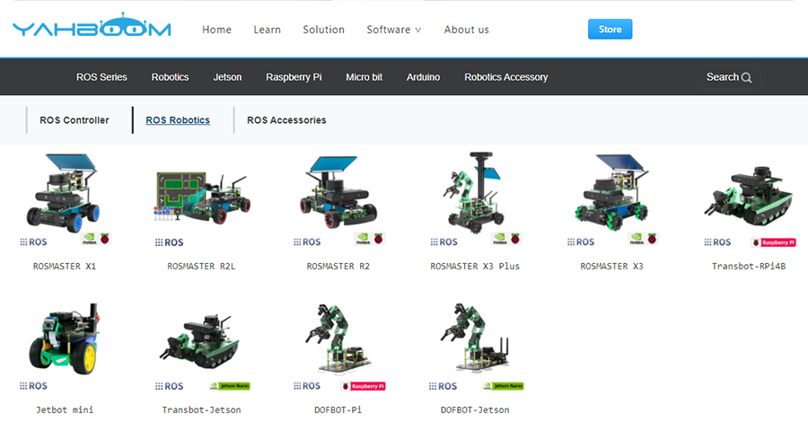This screenshot has width=808, height=440.
Task: Open the ROS Series category menu
Action: coord(101,77)
